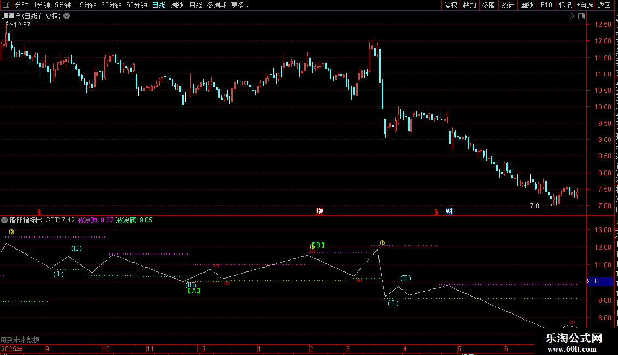
Task: Toggle the left panel icon at top-left
Action: pos(6,5)
